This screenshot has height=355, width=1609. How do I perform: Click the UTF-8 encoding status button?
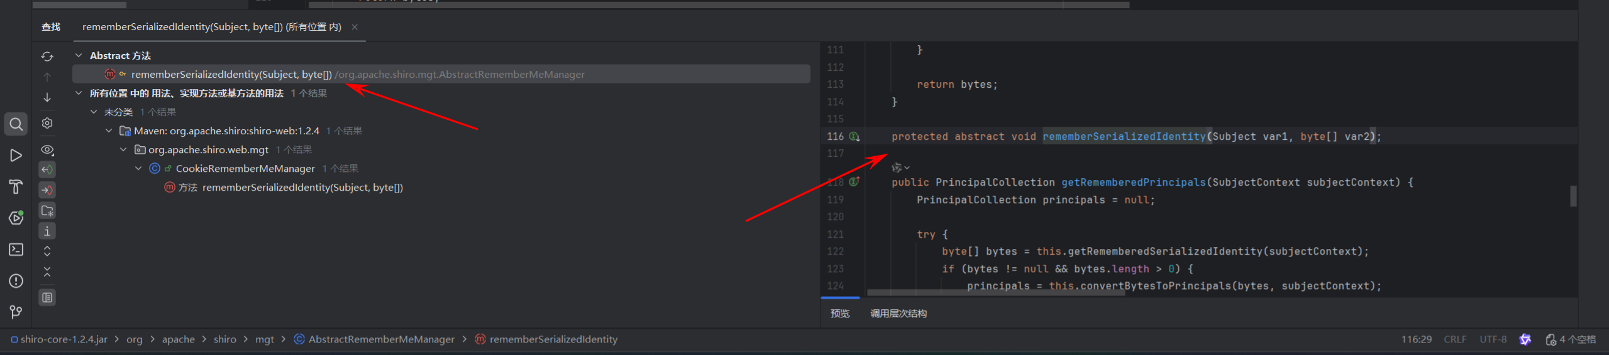[x=1493, y=339]
